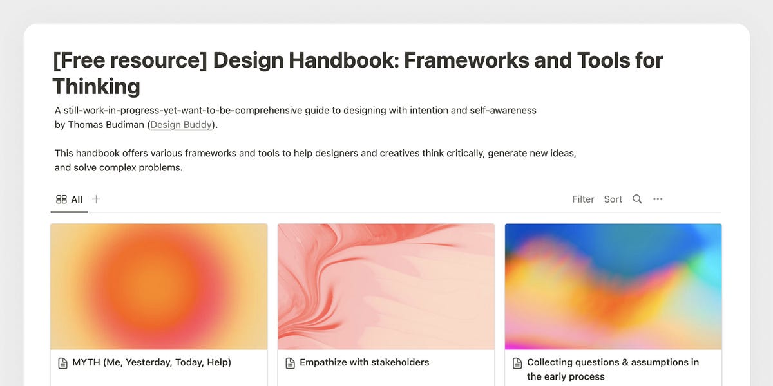Open the MYTH (Me, Yesterday, Today, Help) page
Image resolution: width=773 pixels, height=386 pixels.
[151, 362]
